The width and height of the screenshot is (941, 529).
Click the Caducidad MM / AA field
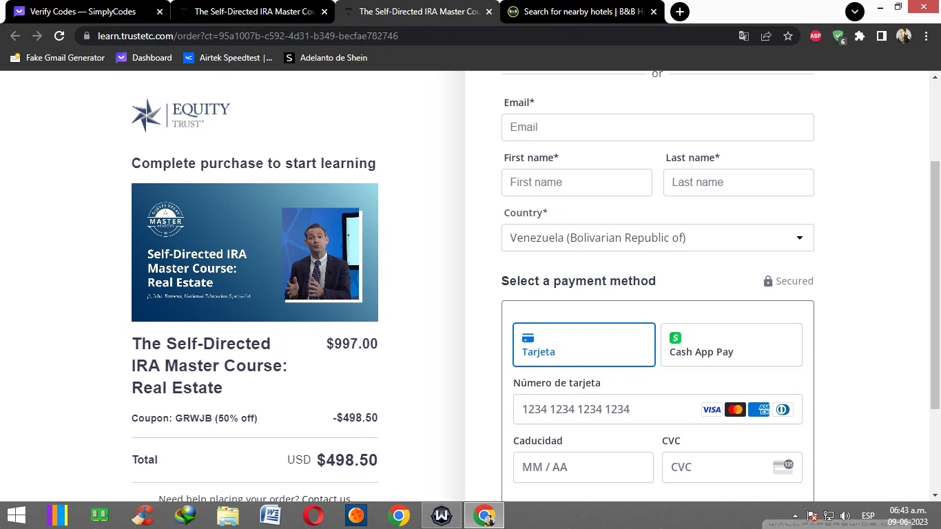click(583, 467)
